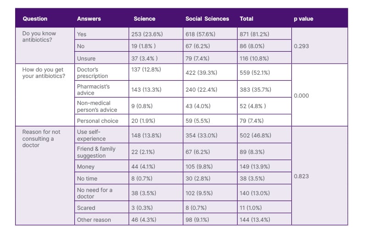The width and height of the screenshot is (367, 235).
Task: Click the 'Pharmacist's advice' answer cell
Action: pos(101,89)
